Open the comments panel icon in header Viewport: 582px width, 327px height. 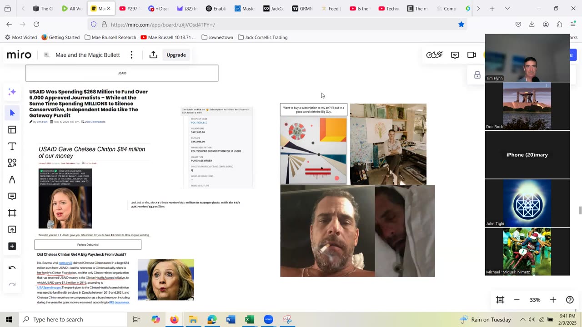point(455,55)
